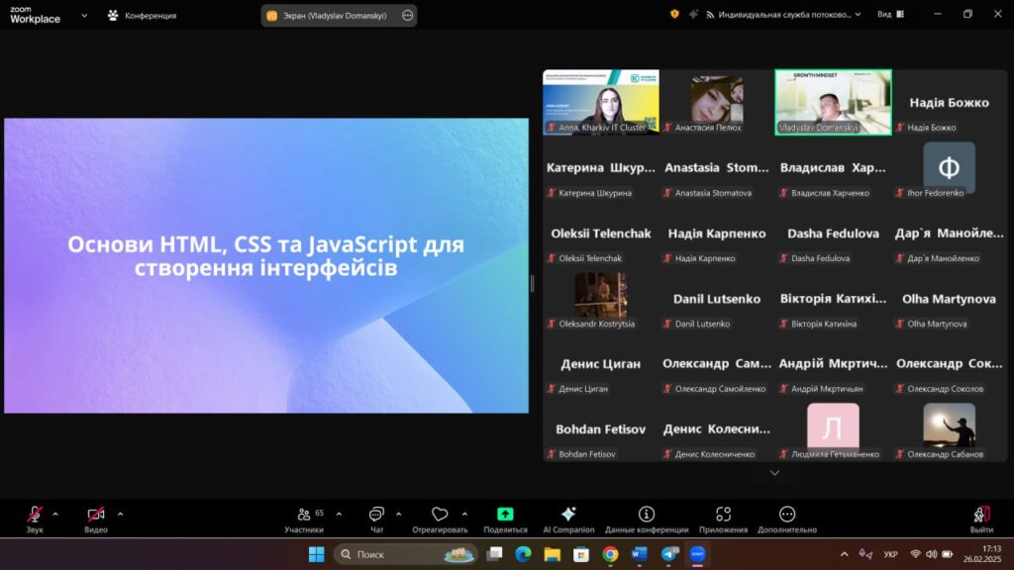1014x570 pixels.
Task: Expand audio options arrow next to Звук
Action: [x=55, y=515]
